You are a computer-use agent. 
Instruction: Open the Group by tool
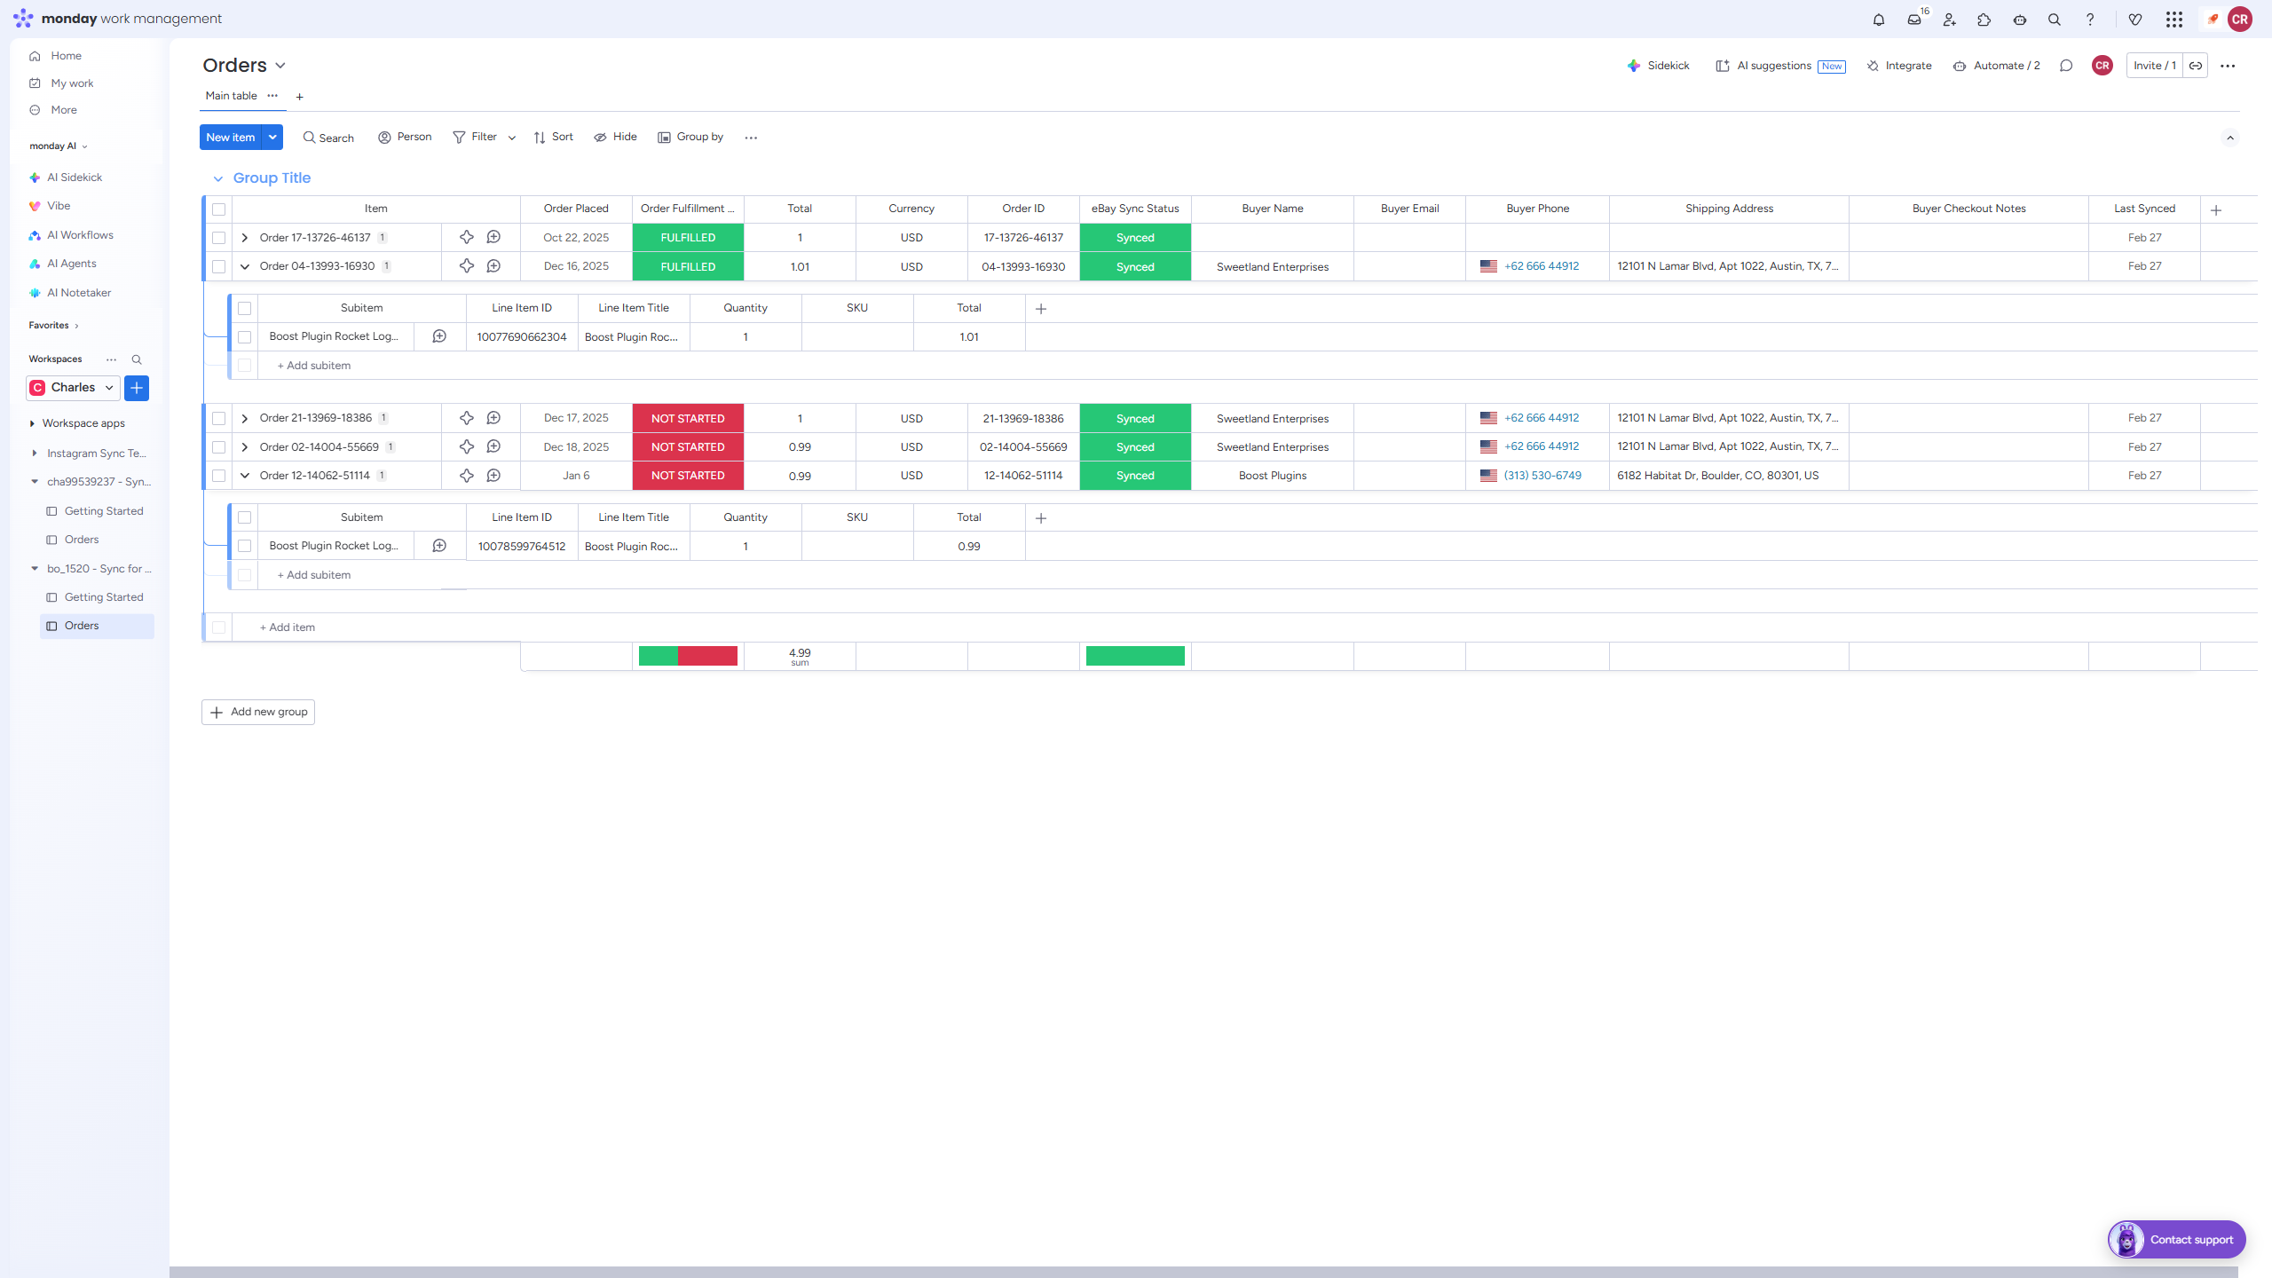691,137
